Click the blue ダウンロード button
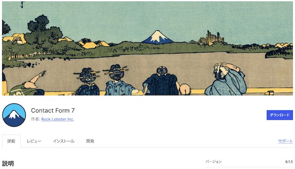 pos(279,115)
